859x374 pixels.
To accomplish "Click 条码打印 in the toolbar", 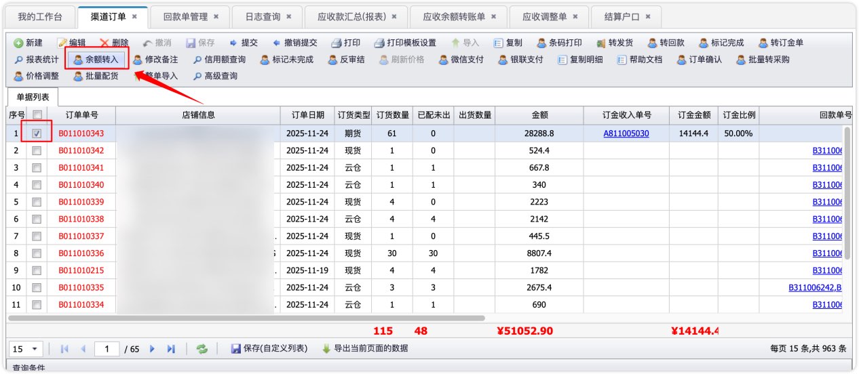I will coord(560,43).
